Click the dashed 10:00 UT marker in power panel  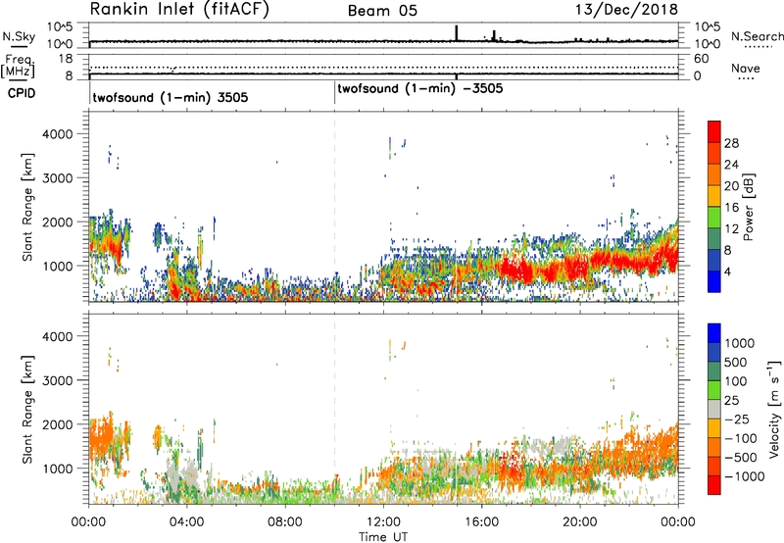tap(334, 207)
